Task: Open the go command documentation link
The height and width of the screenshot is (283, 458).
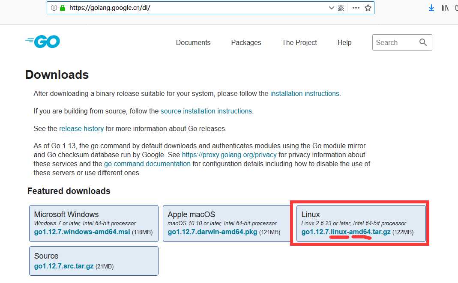Action: click(147, 164)
